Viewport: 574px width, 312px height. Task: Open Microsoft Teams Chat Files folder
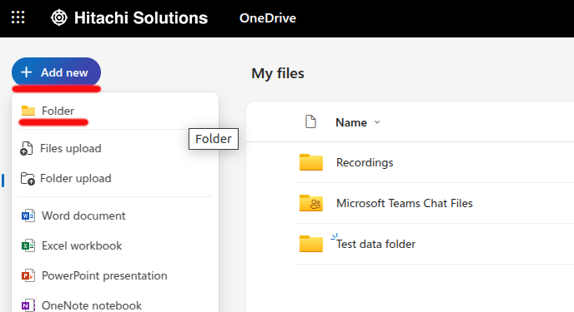pos(405,203)
